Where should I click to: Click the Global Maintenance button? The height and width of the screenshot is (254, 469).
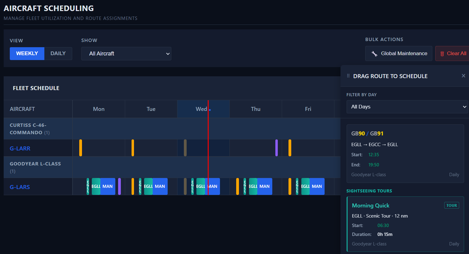coord(399,54)
